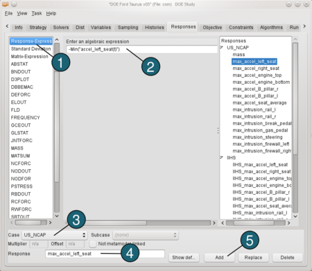The image size is (312, 271).
Task: Click the Multiplier field
Action: (x=39, y=244)
